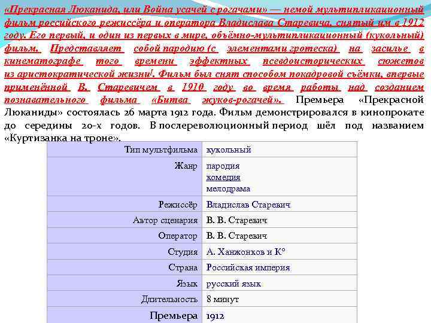Select the 'Страна' row label
Screen dimensions: 431x323
click(x=183, y=267)
